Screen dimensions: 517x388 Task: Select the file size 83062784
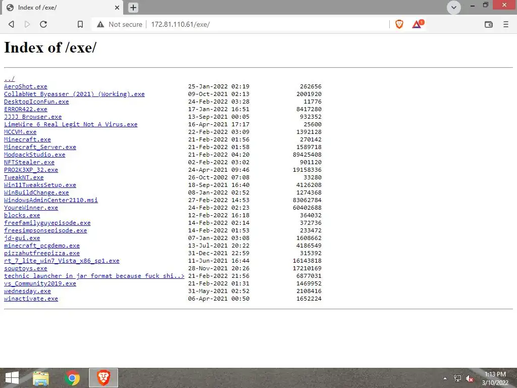[307, 200]
